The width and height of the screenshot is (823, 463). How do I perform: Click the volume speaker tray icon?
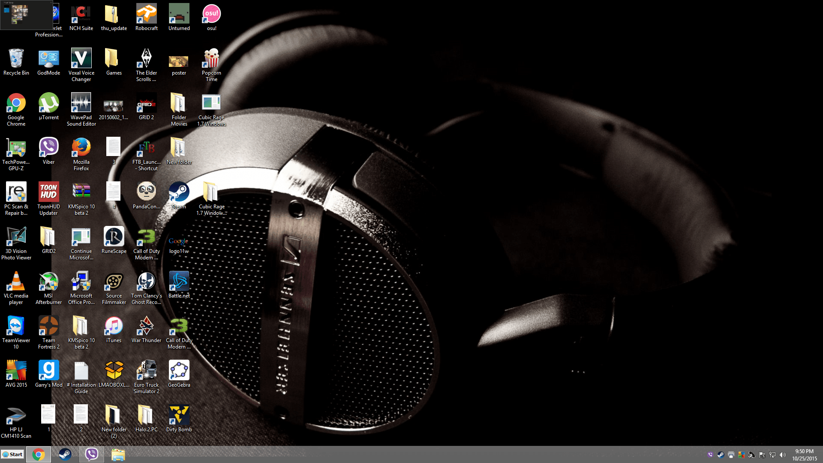click(x=783, y=455)
